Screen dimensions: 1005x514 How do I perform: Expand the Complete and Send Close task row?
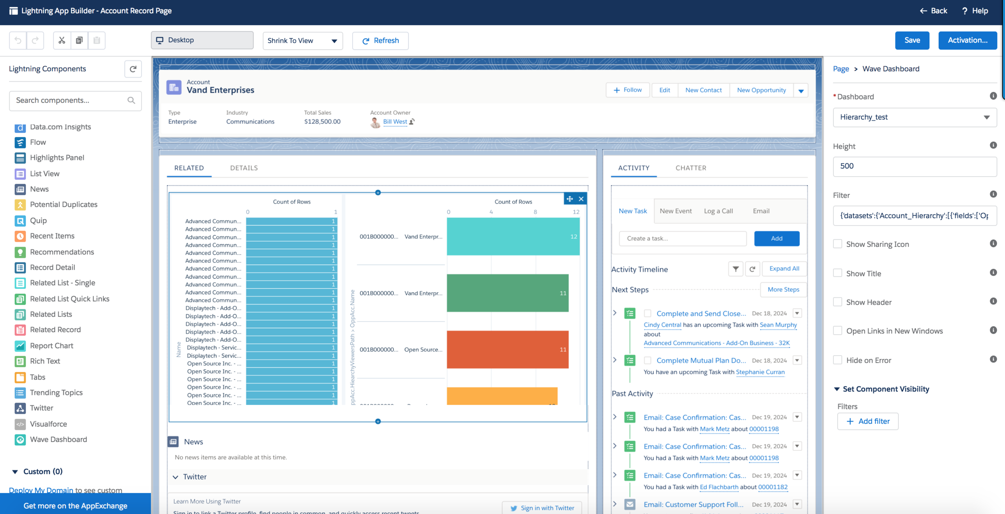tap(615, 313)
